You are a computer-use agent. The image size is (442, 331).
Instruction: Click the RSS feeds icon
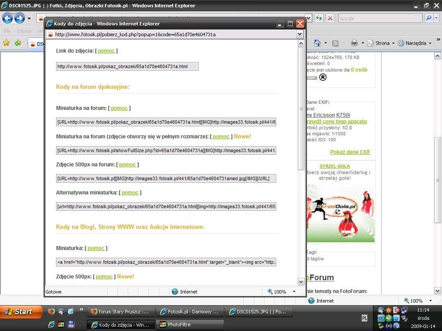(335, 43)
